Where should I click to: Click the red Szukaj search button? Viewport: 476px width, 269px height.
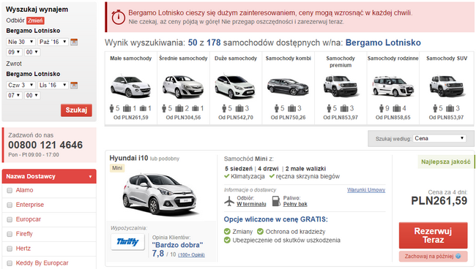[76, 110]
